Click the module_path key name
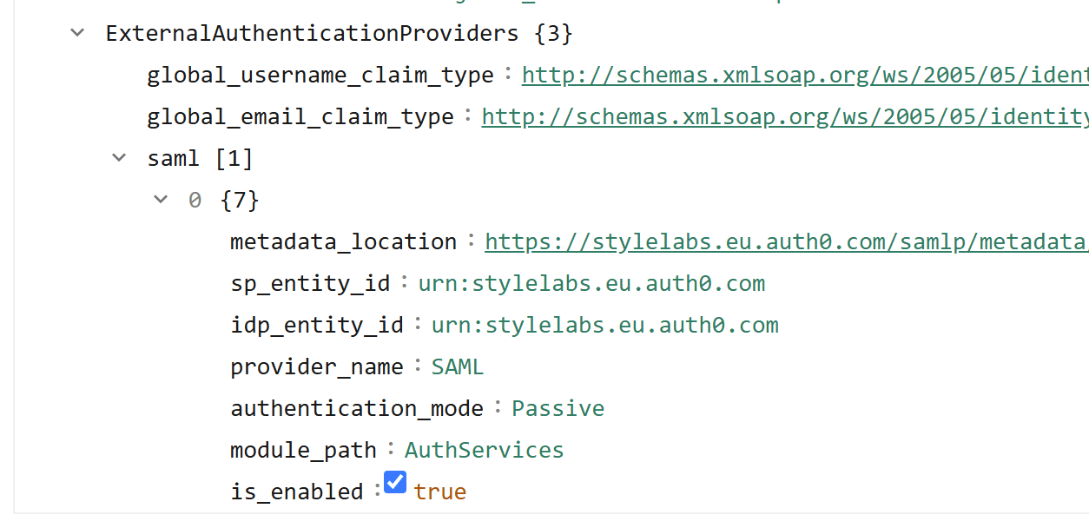 coord(303,450)
